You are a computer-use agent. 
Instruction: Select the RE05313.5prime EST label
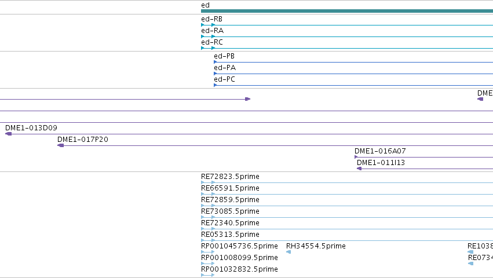230,235
